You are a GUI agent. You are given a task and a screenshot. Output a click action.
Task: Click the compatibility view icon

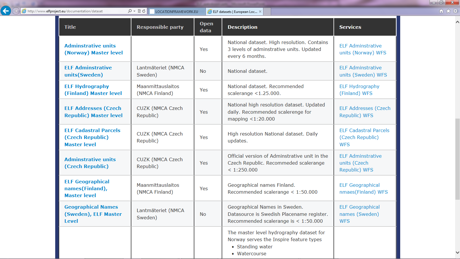[x=139, y=11]
